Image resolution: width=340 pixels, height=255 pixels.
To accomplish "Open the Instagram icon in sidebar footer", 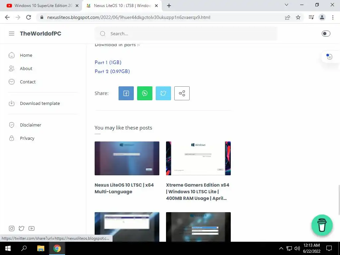I will point(12,228).
